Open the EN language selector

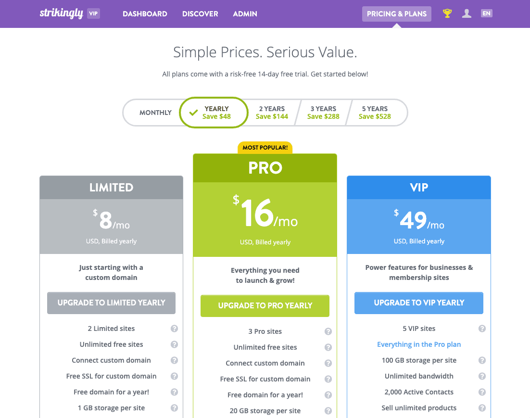point(487,13)
